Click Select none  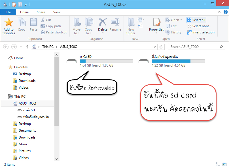click(x=198, y=26)
